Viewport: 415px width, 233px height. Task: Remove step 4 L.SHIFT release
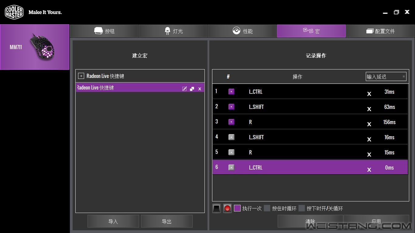click(x=369, y=139)
